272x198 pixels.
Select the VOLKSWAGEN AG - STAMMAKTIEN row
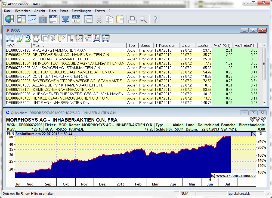(x=131, y=68)
